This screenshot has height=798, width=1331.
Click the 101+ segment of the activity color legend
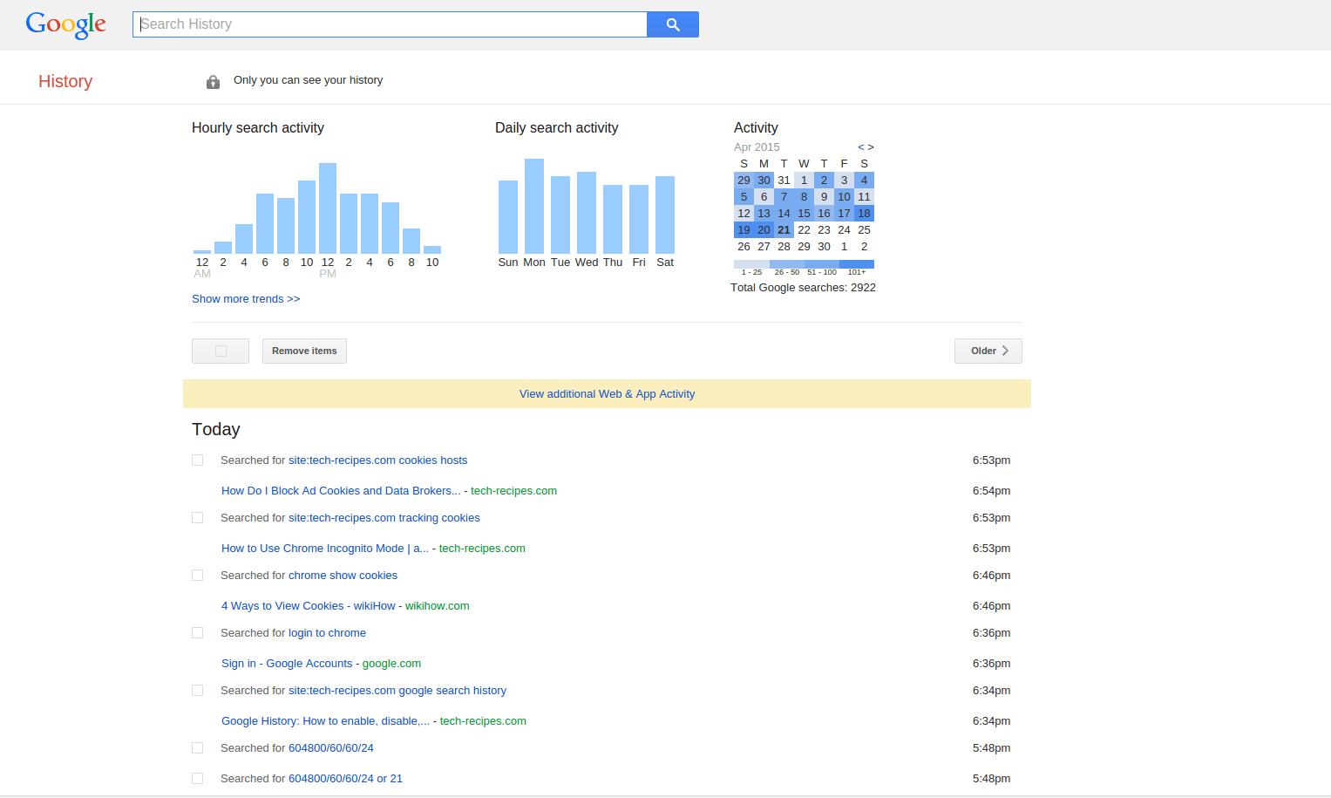[856, 264]
